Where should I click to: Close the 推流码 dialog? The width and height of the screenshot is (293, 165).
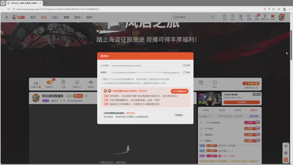[189, 56]
